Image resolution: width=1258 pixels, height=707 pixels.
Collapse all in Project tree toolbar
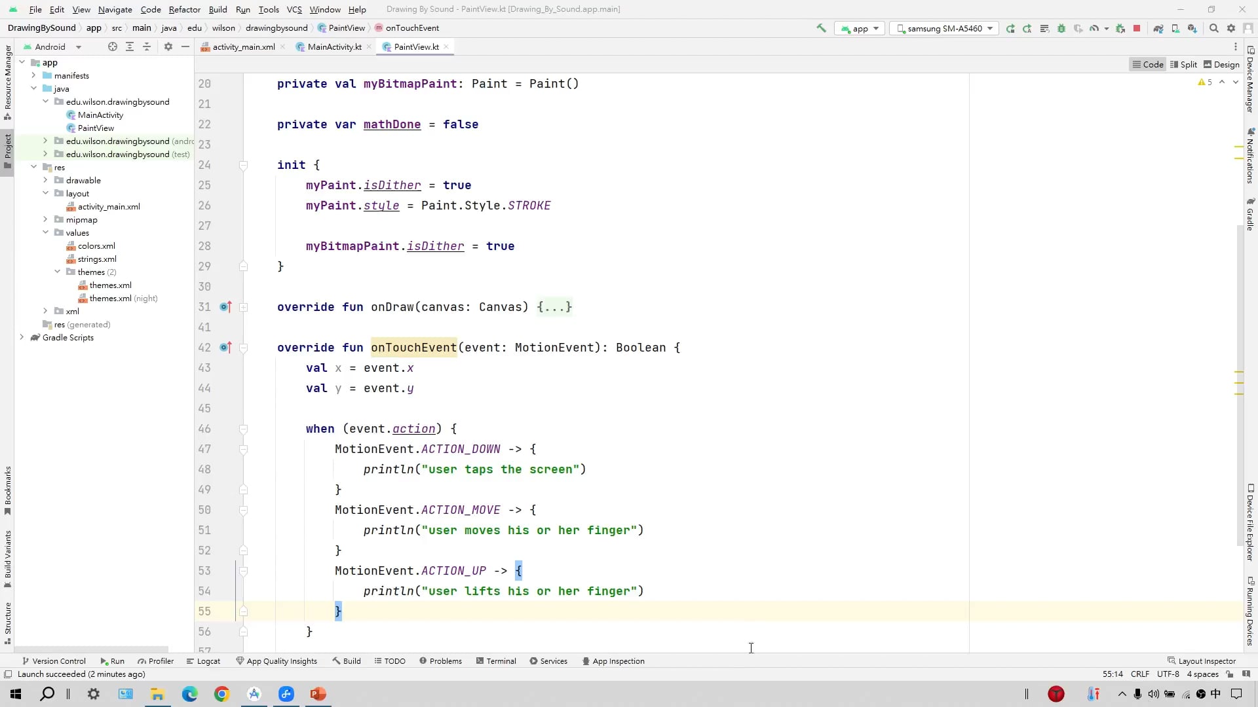tap(147, 46)
